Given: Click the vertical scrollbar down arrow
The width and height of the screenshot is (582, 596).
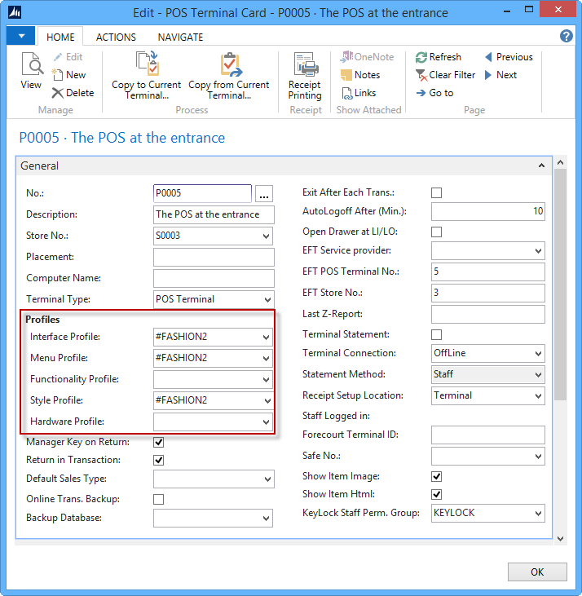Looking at the screenshot, I should point(560,538).
